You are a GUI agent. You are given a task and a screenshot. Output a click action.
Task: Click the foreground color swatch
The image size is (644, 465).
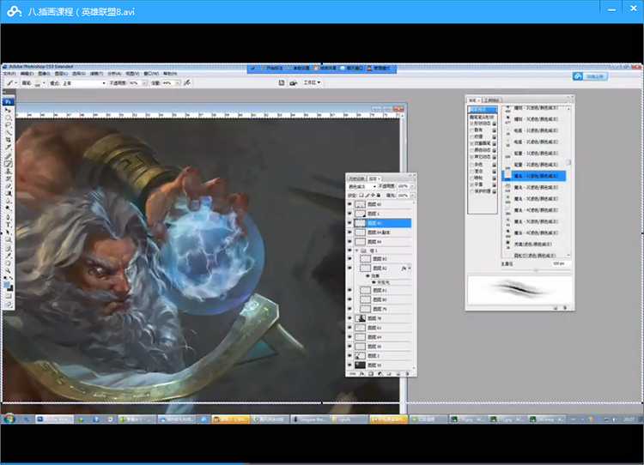7,285
